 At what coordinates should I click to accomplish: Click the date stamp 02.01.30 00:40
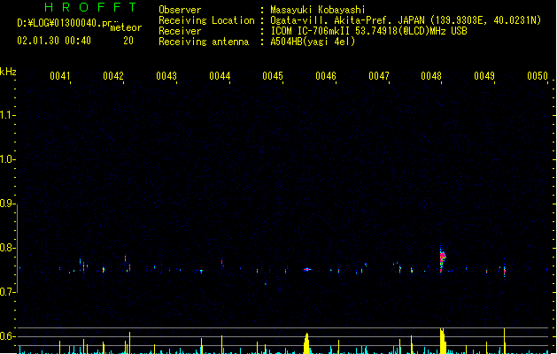pos(54,41)
